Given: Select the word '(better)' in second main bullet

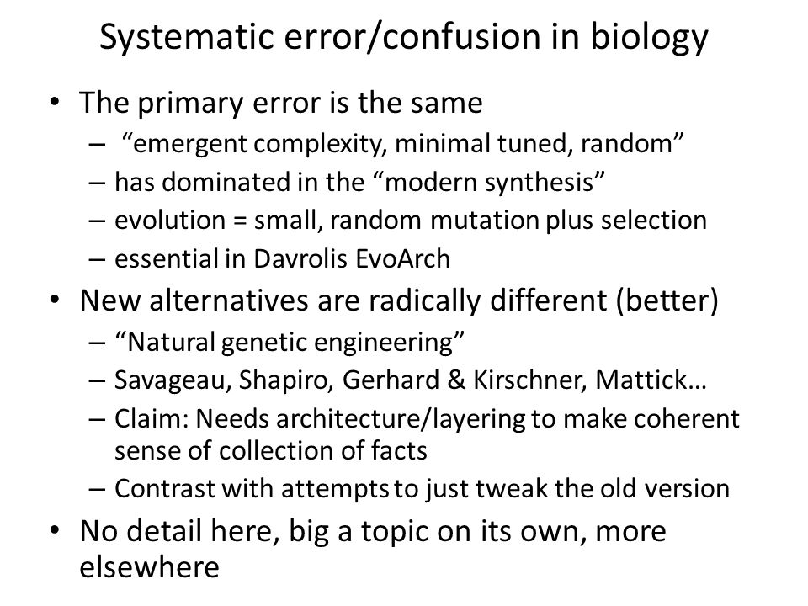Looking at the screenshot, I should click(667, 301).
